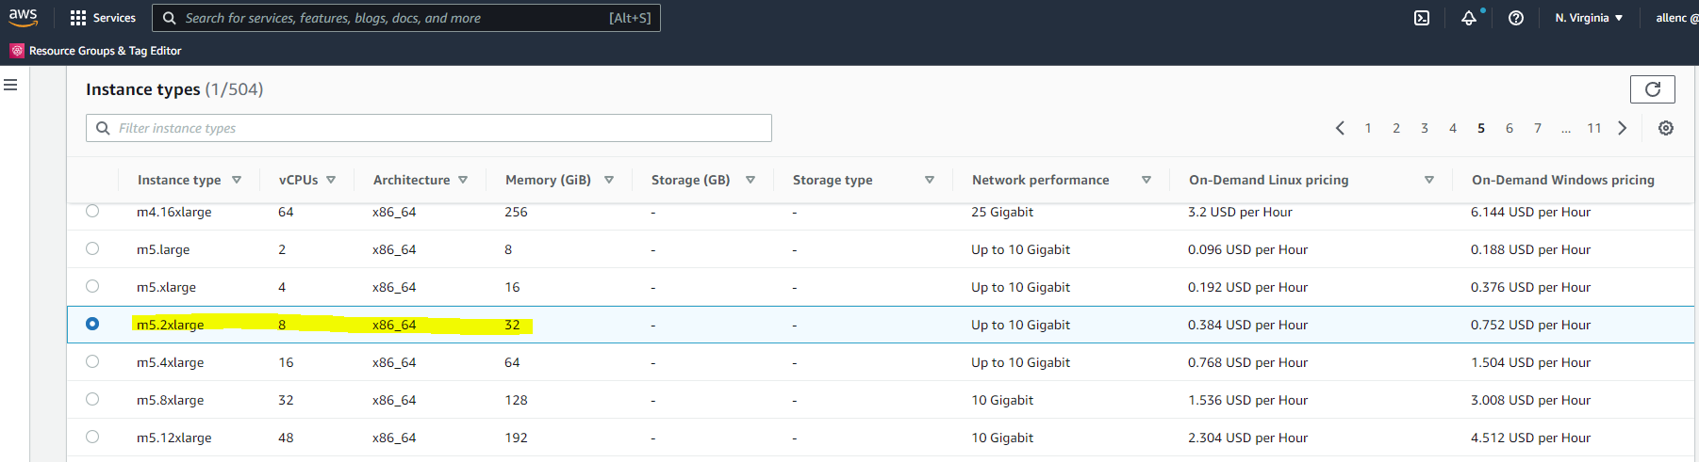
Task: Open the N. Virginia region dropdown
Action: click(1589, 18)
